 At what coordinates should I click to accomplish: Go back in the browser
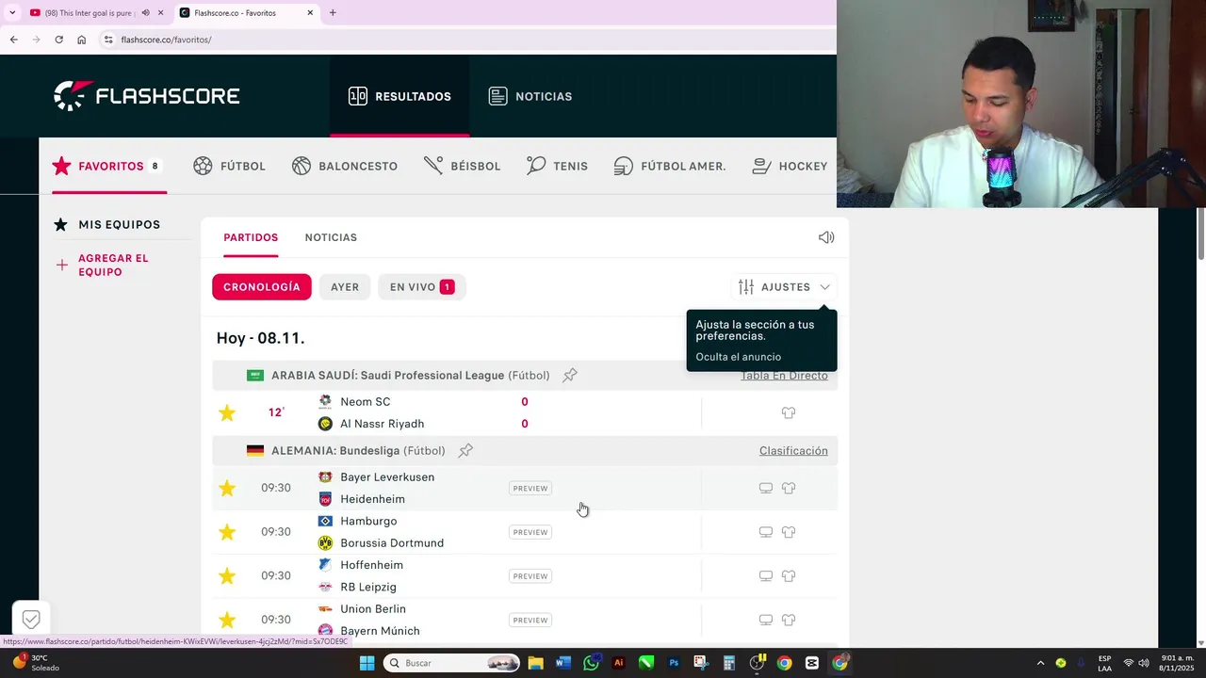(x=13, y=40)
